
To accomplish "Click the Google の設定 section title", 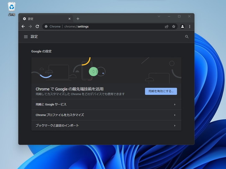I will point(41,51).
